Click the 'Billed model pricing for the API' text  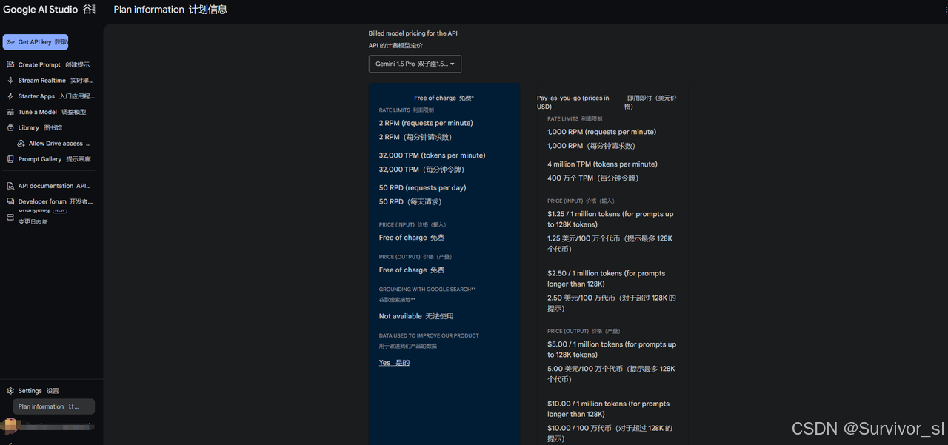click(x=413, y=33)
